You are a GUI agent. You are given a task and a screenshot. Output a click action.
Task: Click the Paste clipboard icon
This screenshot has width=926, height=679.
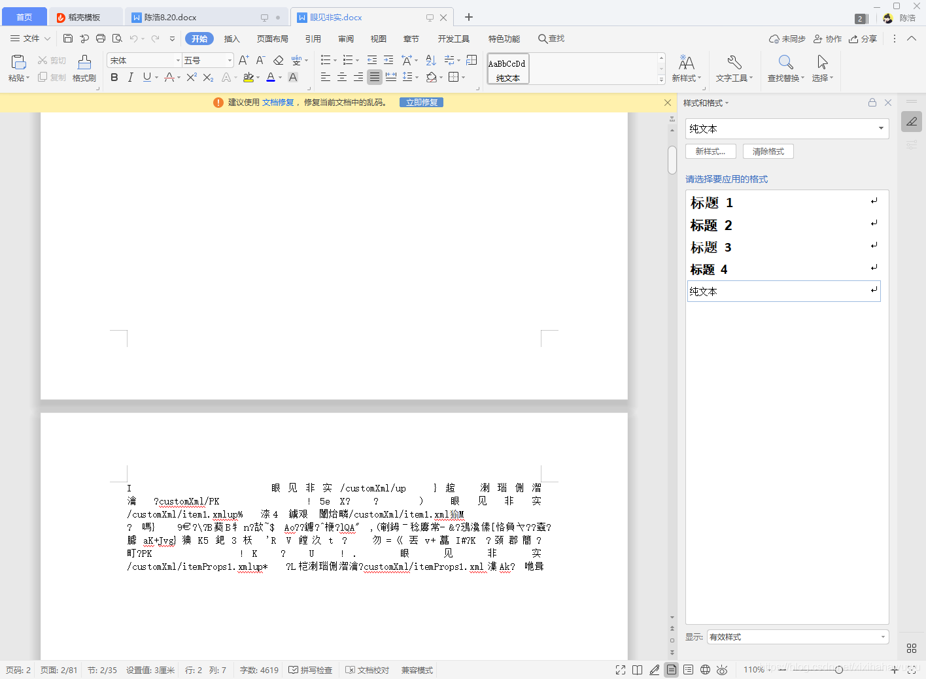pos(18,62)
